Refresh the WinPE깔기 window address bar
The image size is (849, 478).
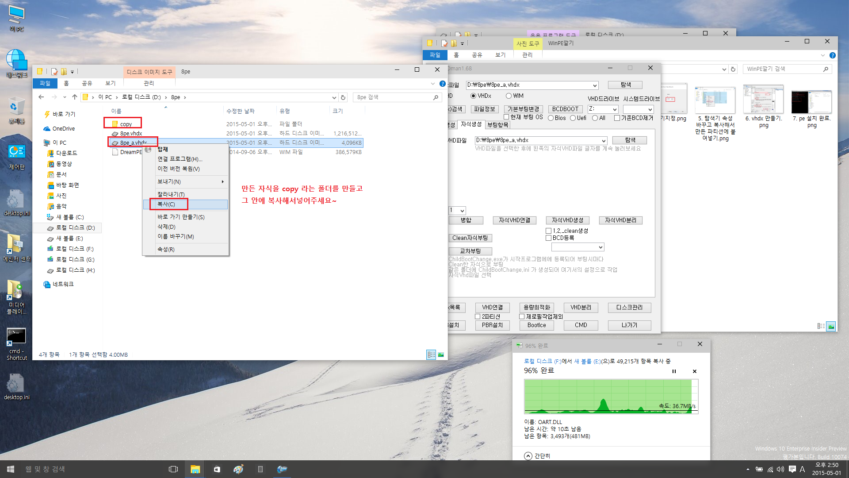[733, 69]
